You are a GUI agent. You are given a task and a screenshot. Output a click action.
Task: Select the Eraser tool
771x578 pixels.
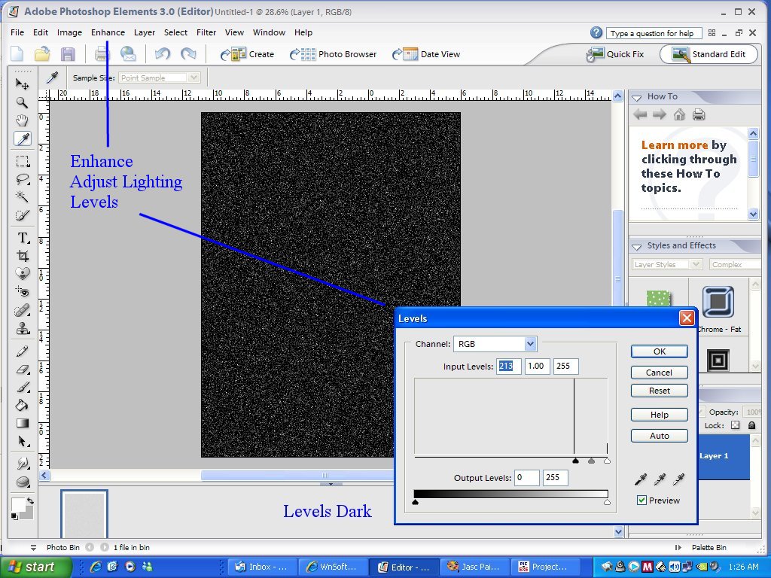(x=22, y=369)
